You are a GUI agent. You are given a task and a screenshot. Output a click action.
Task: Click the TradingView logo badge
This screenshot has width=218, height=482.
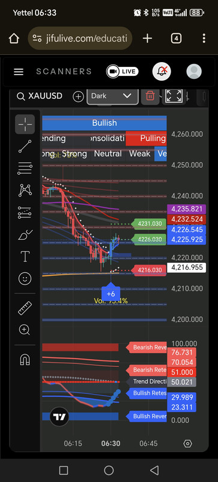point(59,417)
